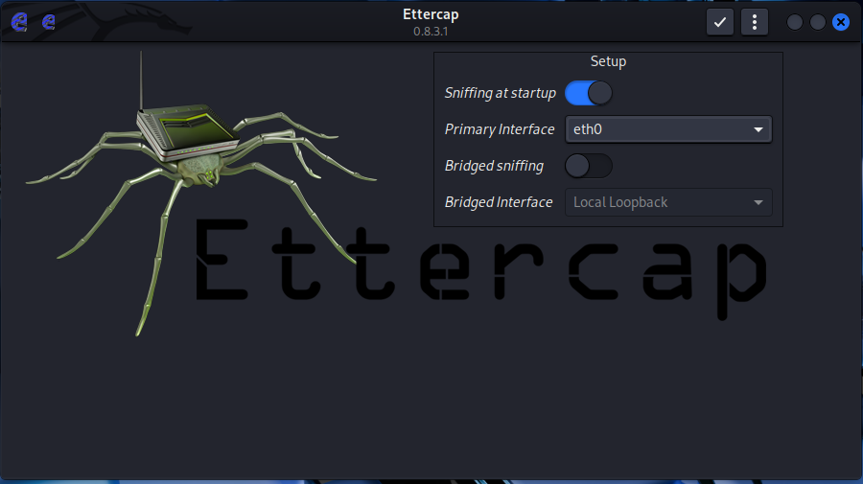The height and width of the screenshot is (484, 863).
Task: Click the Setup panel heading
Action: coord(608,61)
